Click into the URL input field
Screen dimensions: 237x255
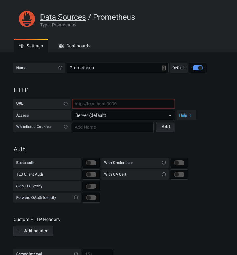123,104
